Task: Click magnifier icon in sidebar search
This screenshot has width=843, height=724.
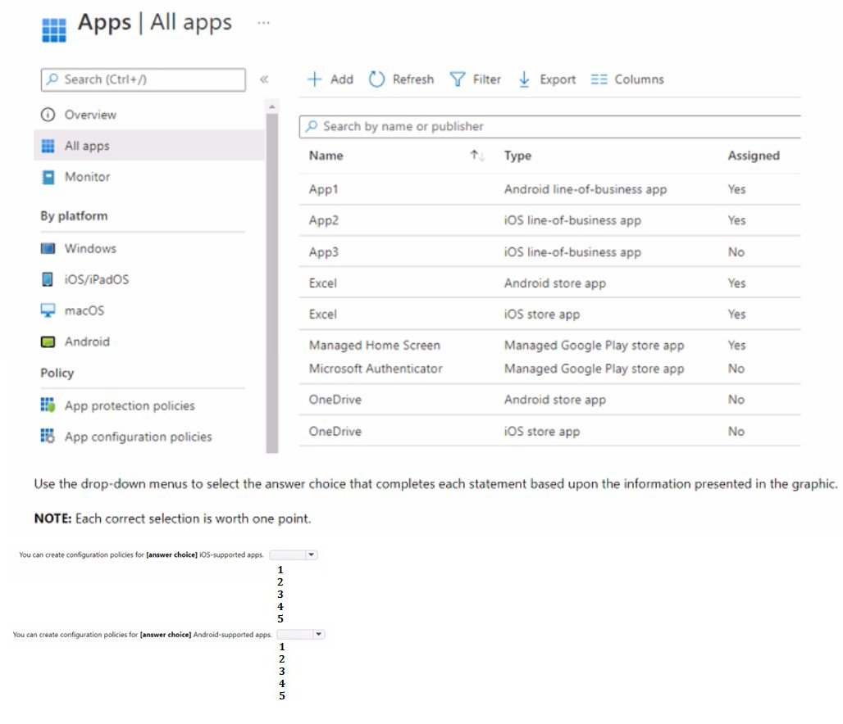Action: 52,79
